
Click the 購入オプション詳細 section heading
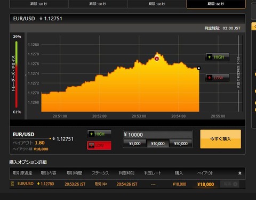tap(28, 162)
